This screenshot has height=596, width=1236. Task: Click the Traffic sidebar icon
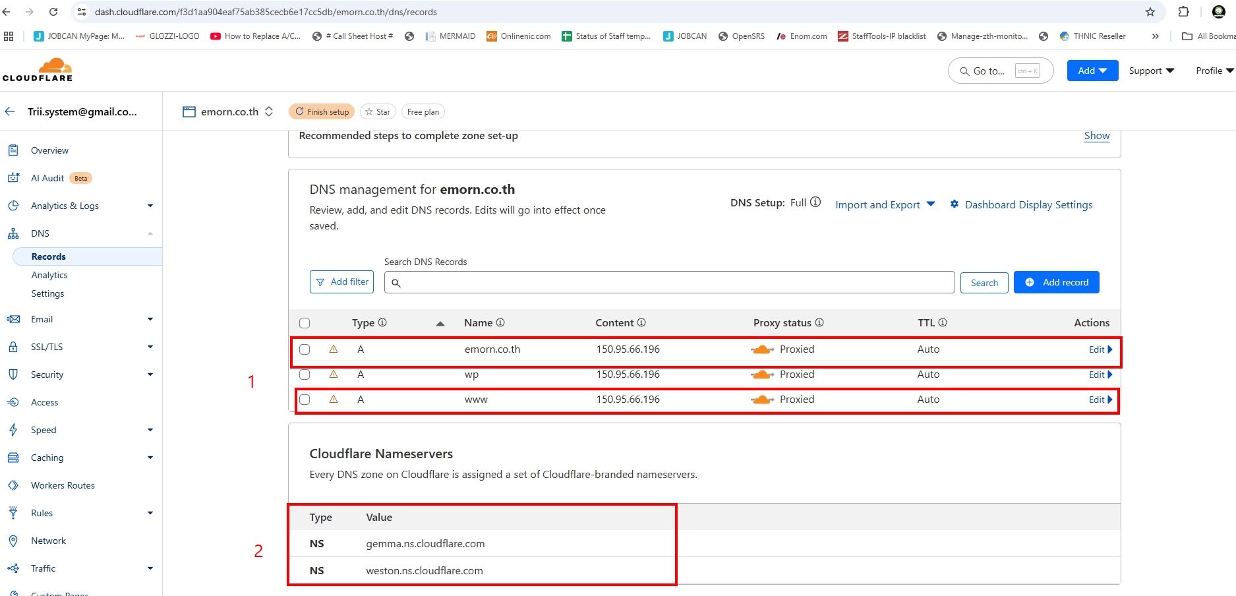tap(13, 568)
